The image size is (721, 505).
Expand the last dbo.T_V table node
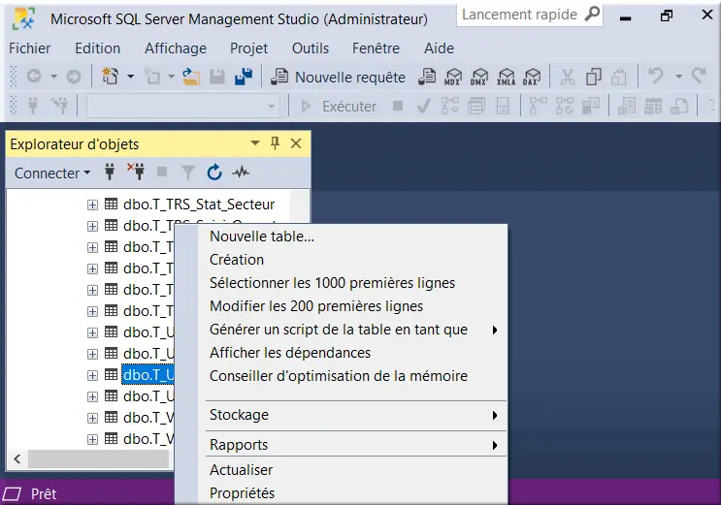click(x=92, y=439)
